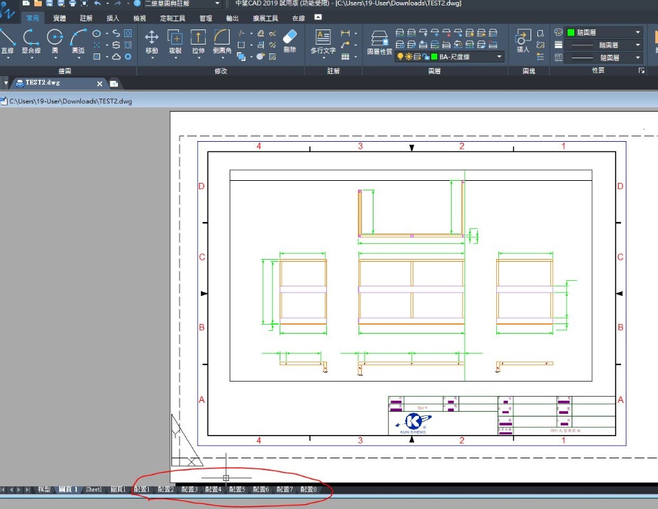Click the Redo arrow in quick access toolbar
This screenshot has height=509, width=658.
(x=118, y=3)
